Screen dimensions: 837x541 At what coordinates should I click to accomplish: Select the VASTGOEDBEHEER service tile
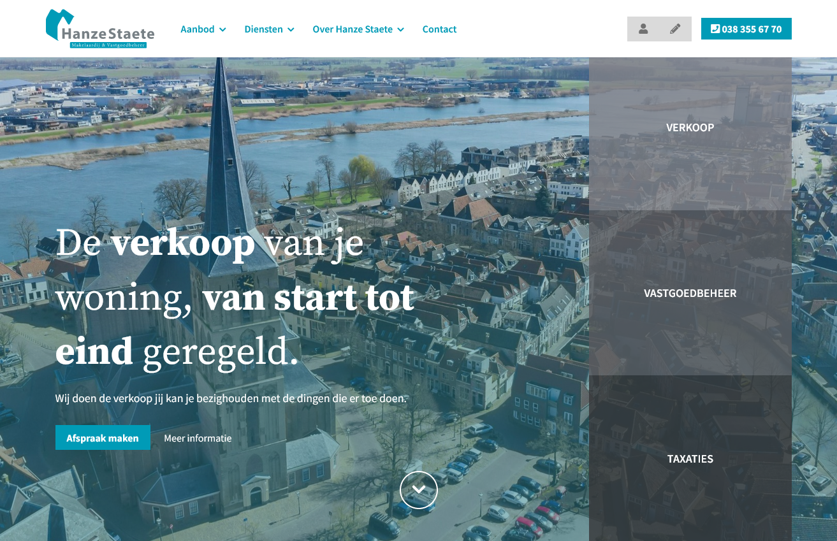pyautogui.click(x=690, y=293)
